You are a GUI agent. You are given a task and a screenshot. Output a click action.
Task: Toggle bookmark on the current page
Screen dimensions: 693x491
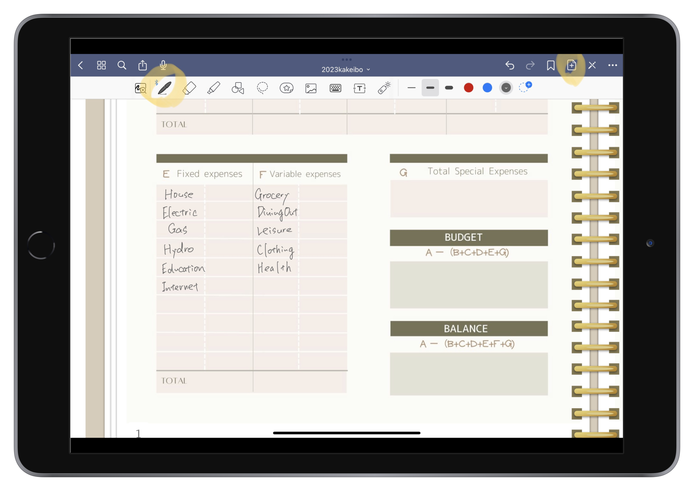pos(551,65)
